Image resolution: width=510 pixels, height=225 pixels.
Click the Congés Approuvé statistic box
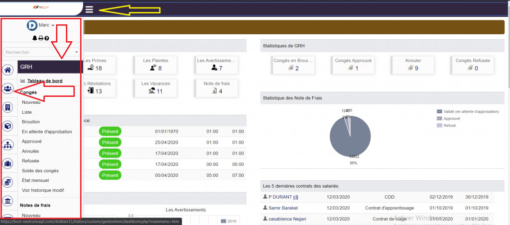tap(353, 64)
